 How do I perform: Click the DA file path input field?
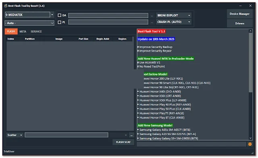pyautogui.click(x=108, y=15)
